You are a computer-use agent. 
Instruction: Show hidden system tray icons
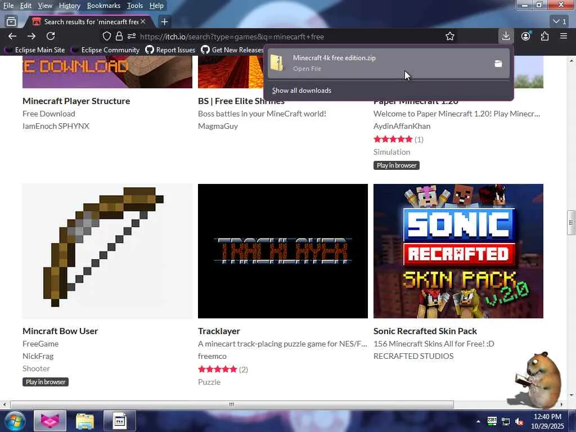478,421
